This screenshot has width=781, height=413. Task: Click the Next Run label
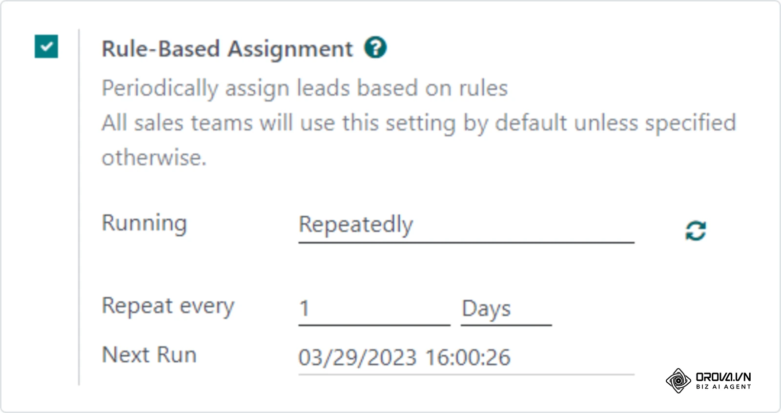[149, 355]
